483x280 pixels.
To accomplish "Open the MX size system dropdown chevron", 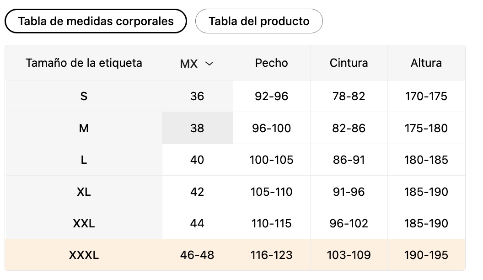I will click(x=209, y=64).
